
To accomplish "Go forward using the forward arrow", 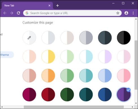I will [12, 13].
